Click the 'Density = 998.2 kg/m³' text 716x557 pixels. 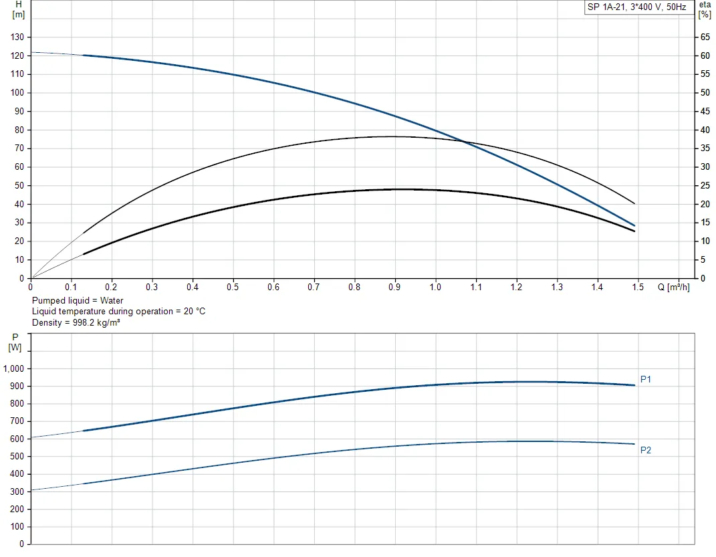76,322
